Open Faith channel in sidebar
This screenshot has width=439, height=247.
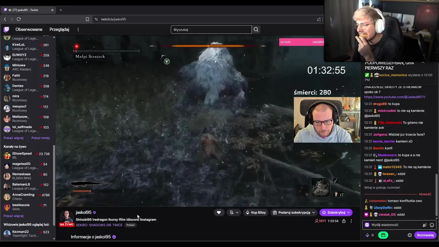(27, 78)
